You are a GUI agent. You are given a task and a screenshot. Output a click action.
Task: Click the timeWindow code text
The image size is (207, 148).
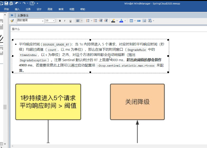click(x=28, y=55)
